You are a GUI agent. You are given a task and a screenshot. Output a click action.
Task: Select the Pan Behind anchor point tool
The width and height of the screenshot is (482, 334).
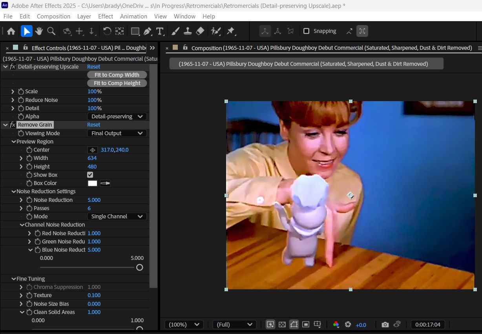[119, 31]
